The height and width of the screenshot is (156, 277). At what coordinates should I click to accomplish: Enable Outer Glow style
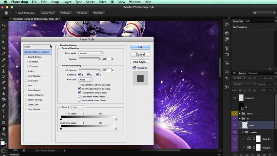(26, 104)
